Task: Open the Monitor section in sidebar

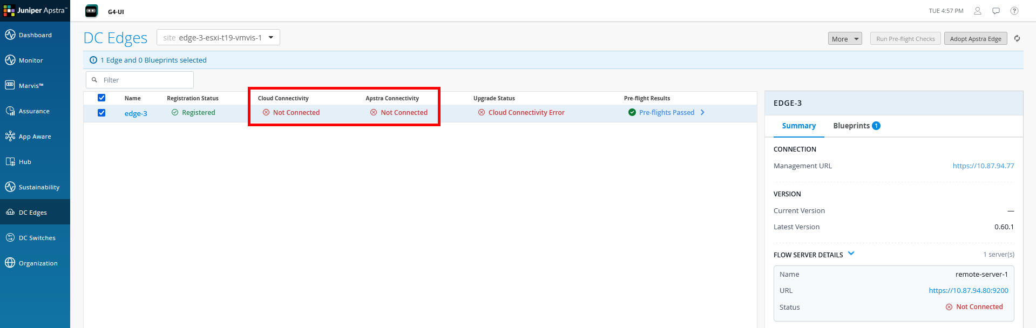Action: (x=35, y=60)
